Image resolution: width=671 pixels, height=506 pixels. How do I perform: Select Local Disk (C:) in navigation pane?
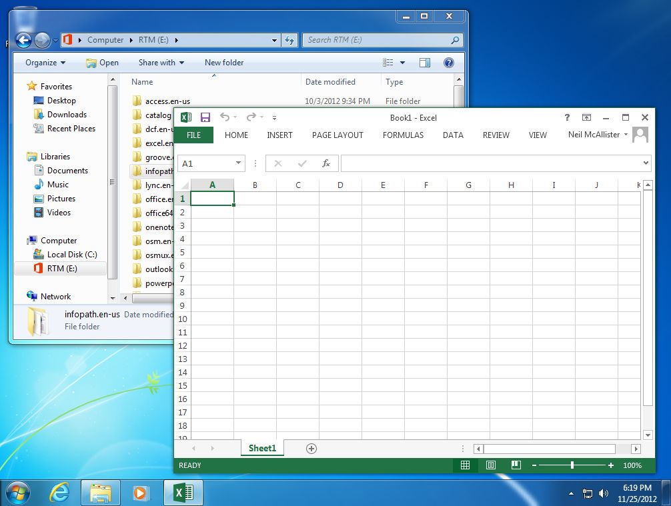72,255
